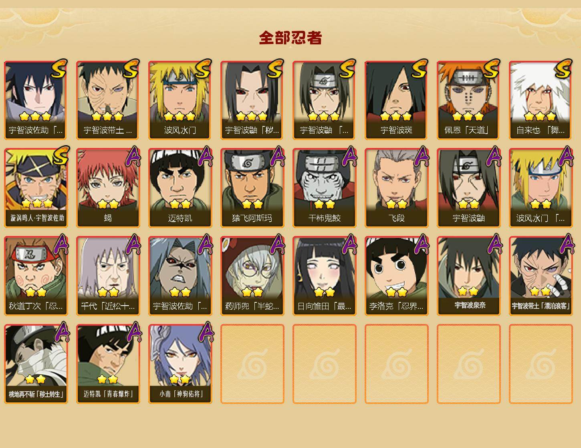Click the first empty ninja slot
581x448 pixels.
click(252, 364)
